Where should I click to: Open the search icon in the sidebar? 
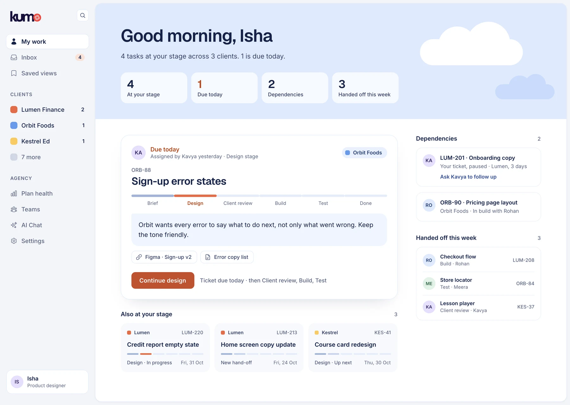pyautogui.click(x=83, y=16)
